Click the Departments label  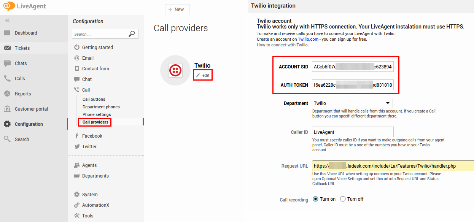[95, 176]
